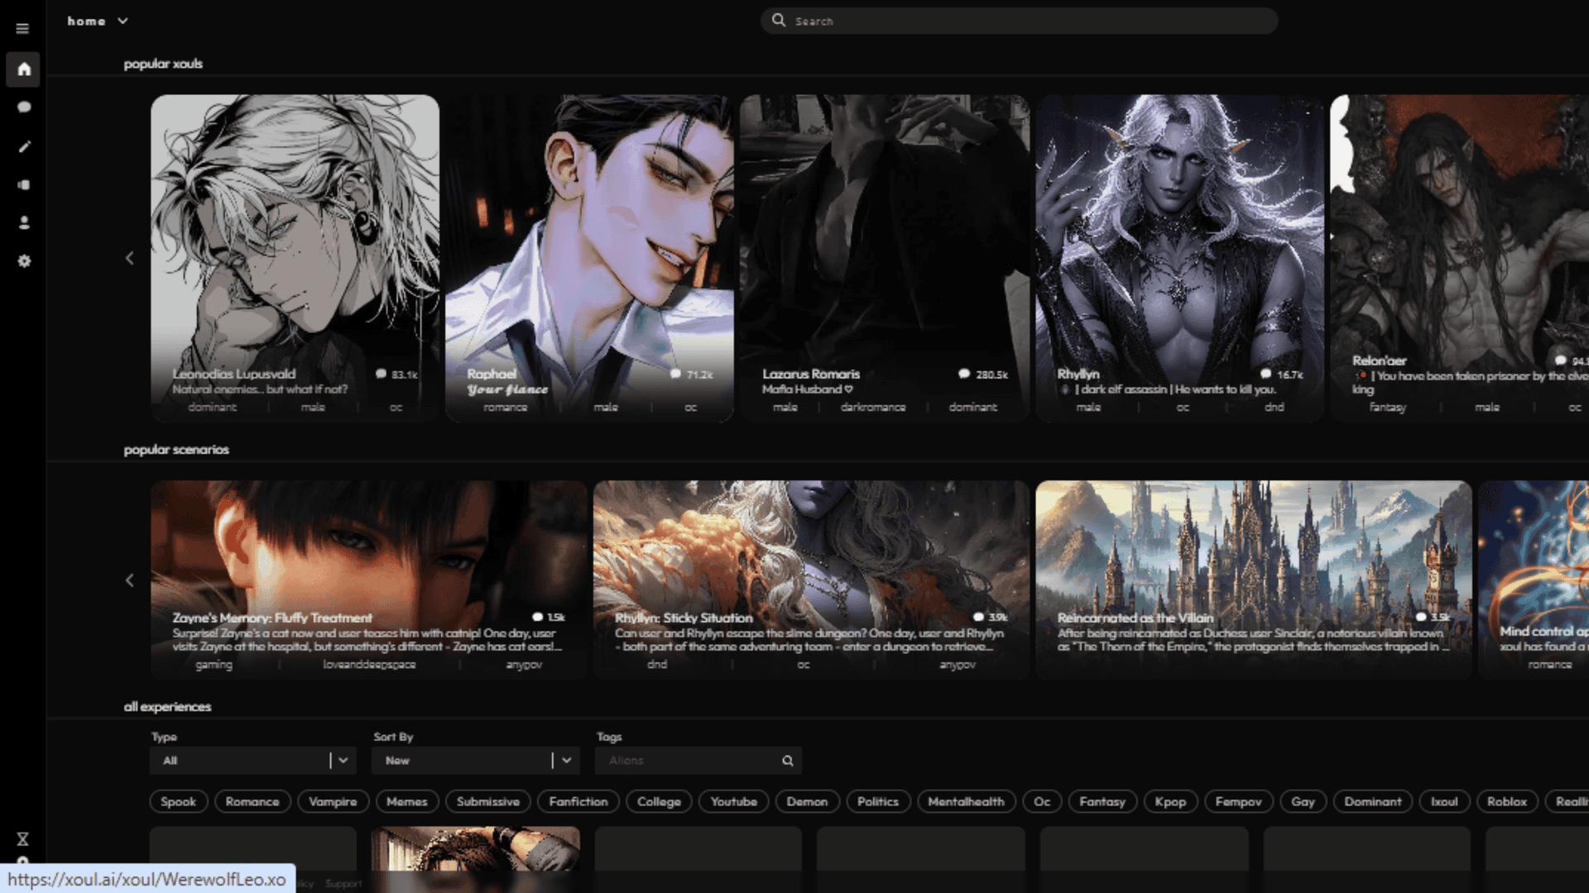Click previous arrow of popular xouls carousel
This screenshot has width=1589, height=893.
tap(130, 259)
